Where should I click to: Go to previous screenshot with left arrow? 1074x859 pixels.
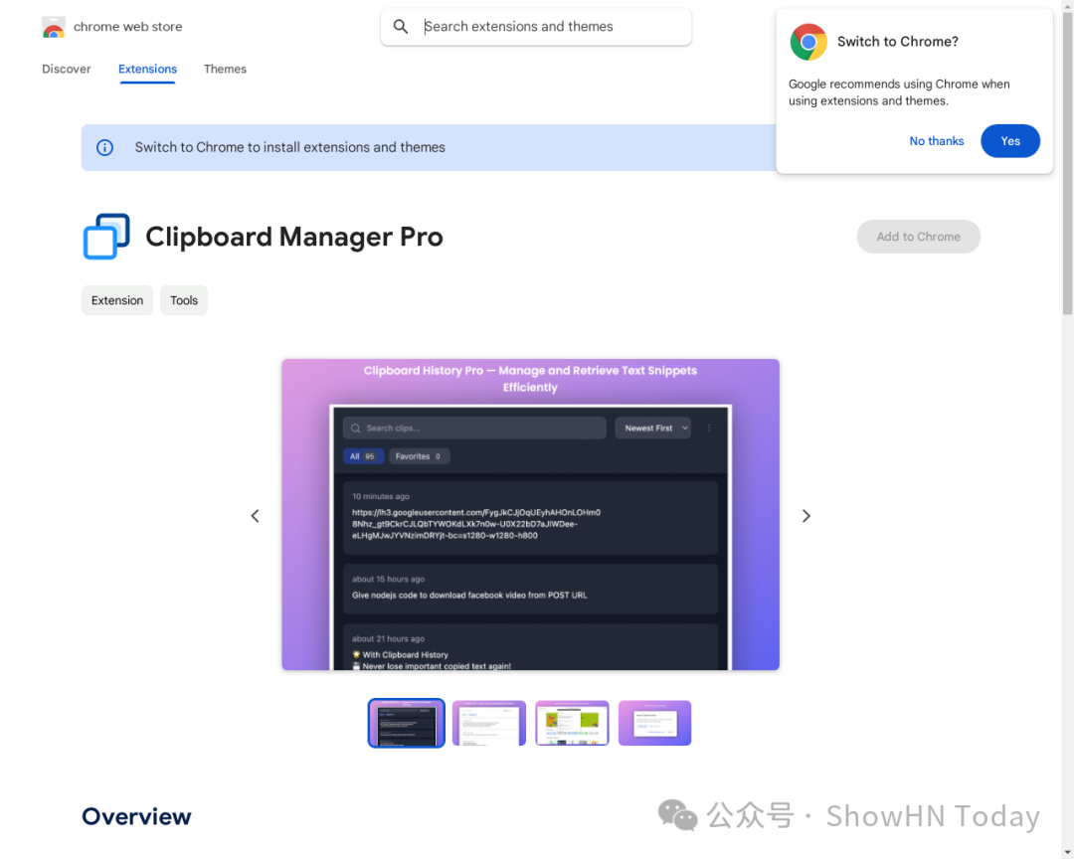[x=255, y=516]
